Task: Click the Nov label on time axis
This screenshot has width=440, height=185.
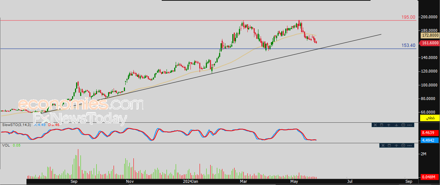Action: pos(130,182)
